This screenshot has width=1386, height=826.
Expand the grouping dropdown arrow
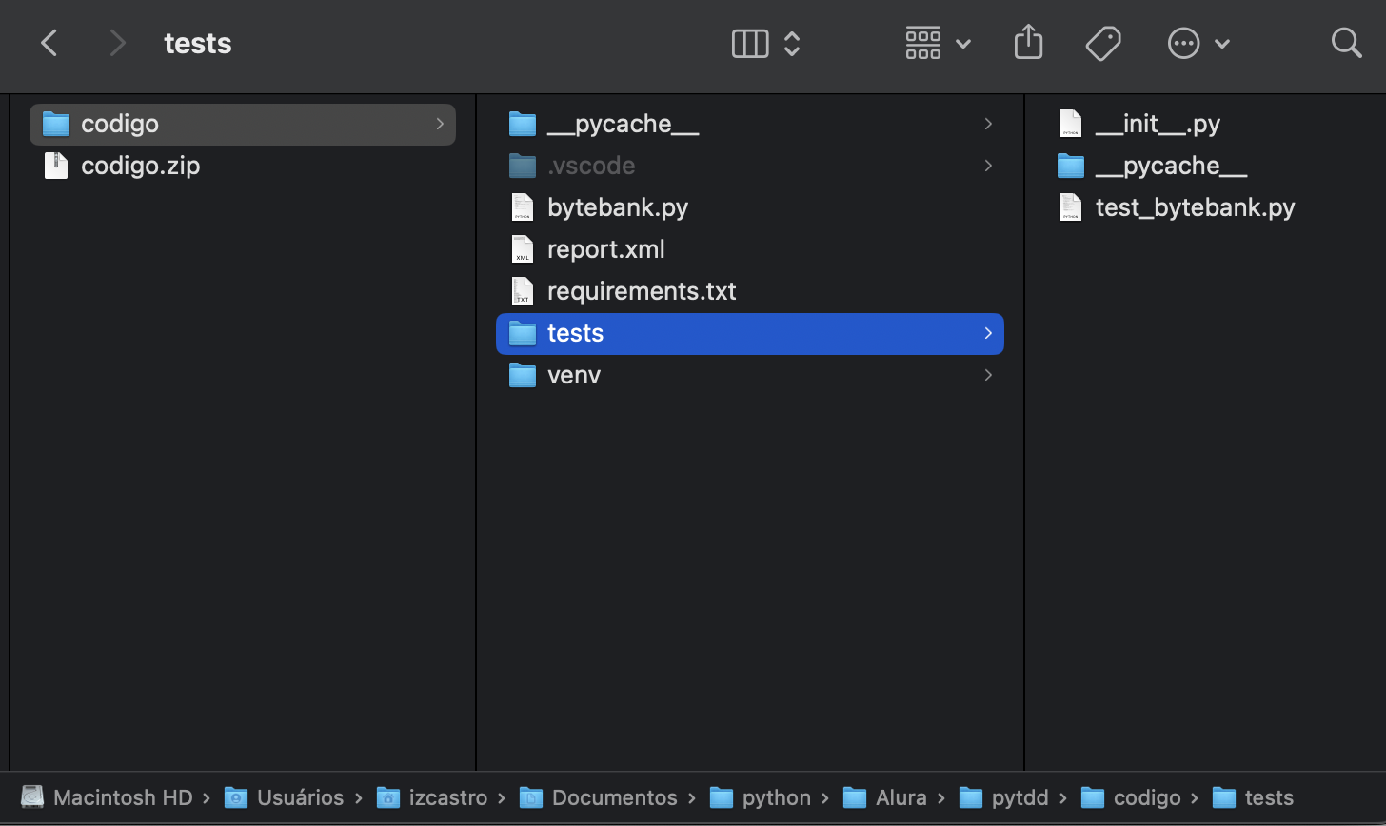(962, 44)
